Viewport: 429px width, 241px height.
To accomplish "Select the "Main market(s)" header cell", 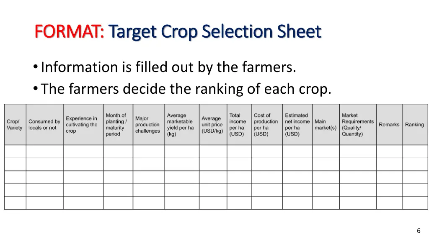I will (326, 125).
